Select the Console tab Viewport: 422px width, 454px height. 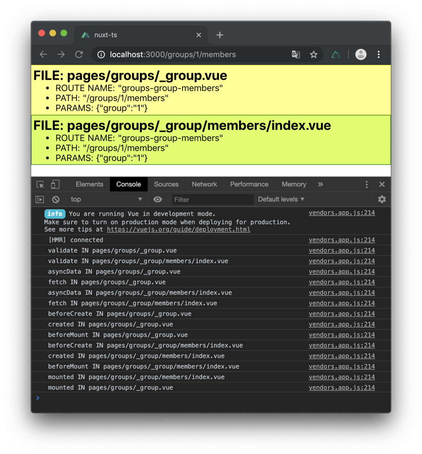129,184
